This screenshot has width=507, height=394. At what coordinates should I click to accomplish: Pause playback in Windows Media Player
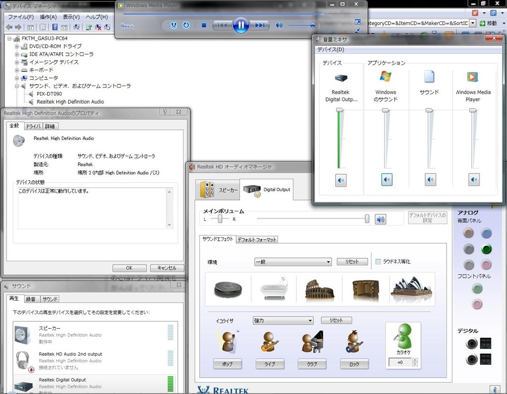coord(241,25)
